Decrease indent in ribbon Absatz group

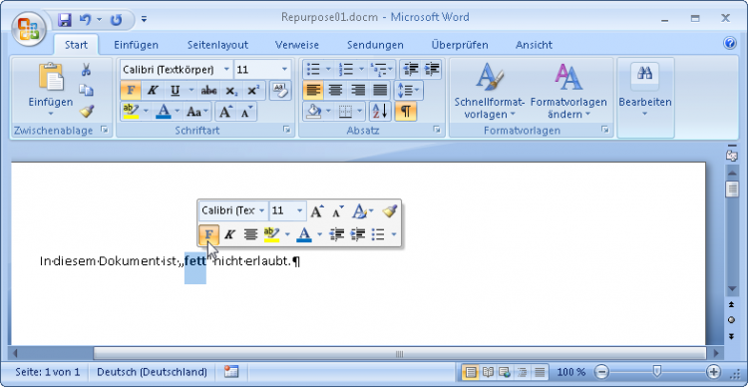point(410,70)
